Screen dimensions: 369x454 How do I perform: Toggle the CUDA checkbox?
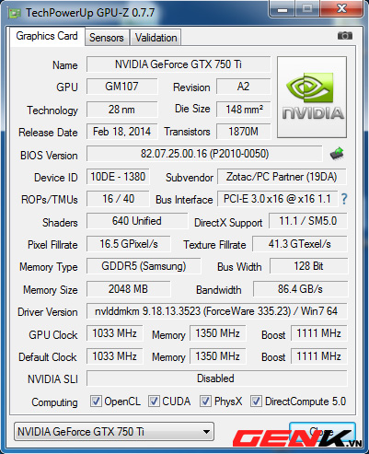point(154,401)
